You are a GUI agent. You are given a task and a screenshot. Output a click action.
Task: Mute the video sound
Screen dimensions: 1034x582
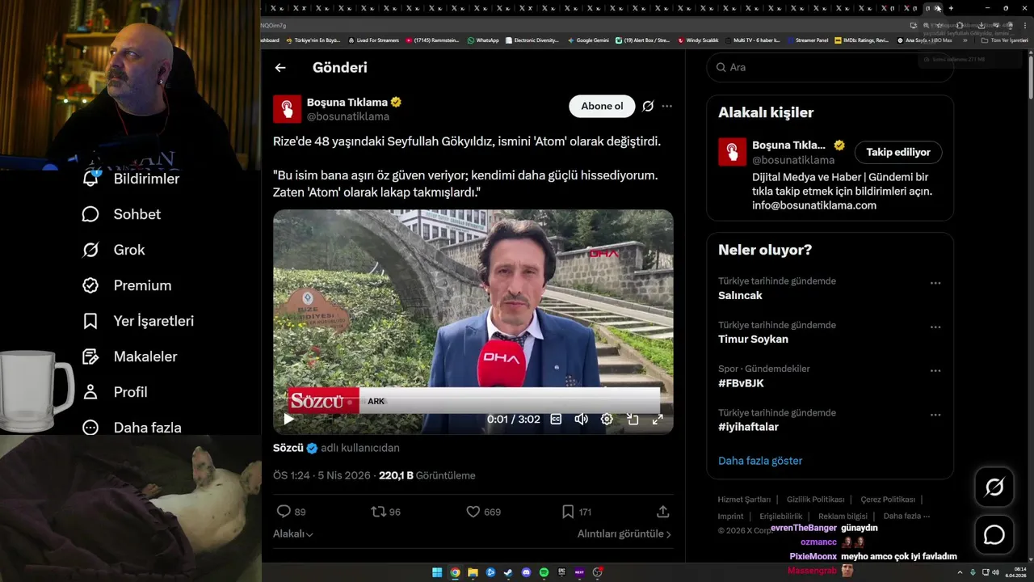(581, 419)
